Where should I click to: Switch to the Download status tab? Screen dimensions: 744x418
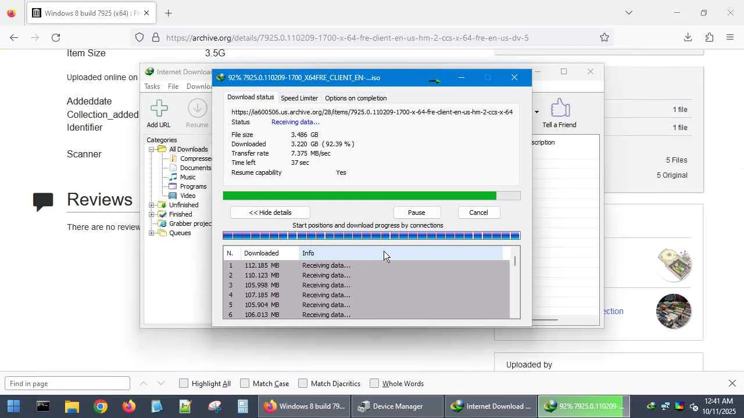[x=251, y=98]
